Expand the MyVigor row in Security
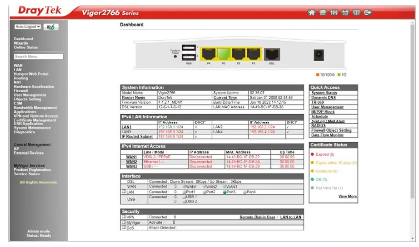Screen dimensions: 419x247 click(x=124, y=222)
